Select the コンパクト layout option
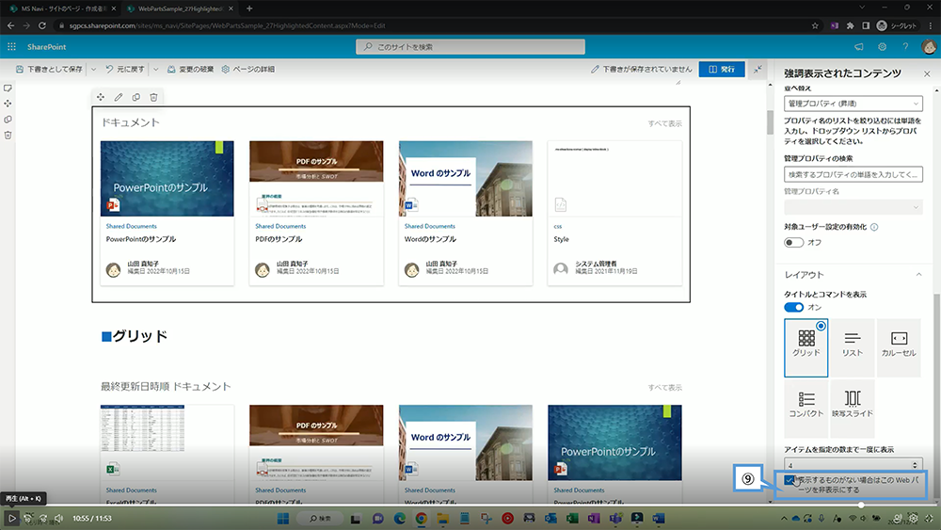Image resolution: width=941 pixels, height=530 pixels. tap(806, 407)
